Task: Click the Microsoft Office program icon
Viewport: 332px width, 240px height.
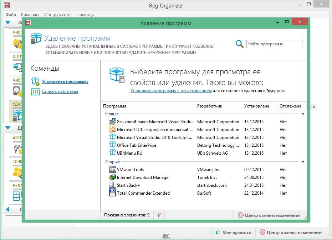Action: click(112, 129)
